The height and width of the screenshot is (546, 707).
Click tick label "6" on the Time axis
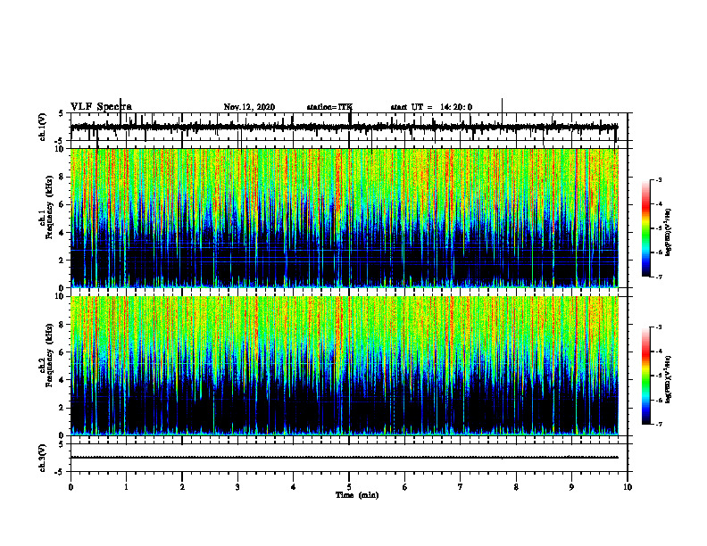pos(405,487)
